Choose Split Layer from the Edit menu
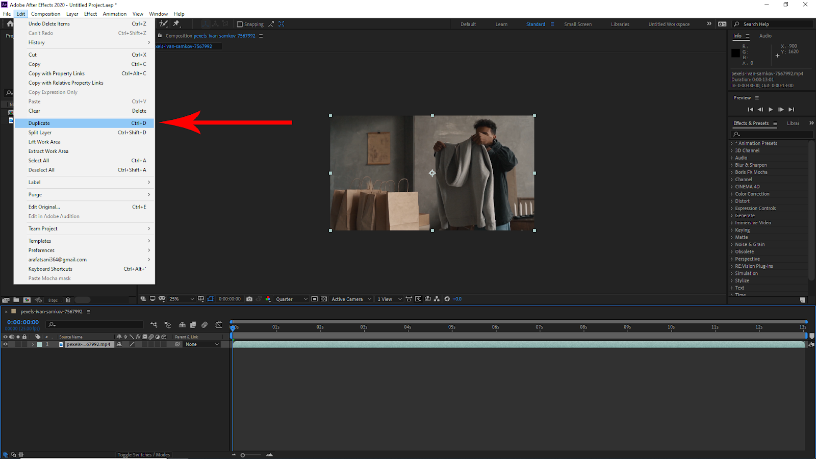The width and height of the screenshot is (816, 459). (x=40, y=133)
